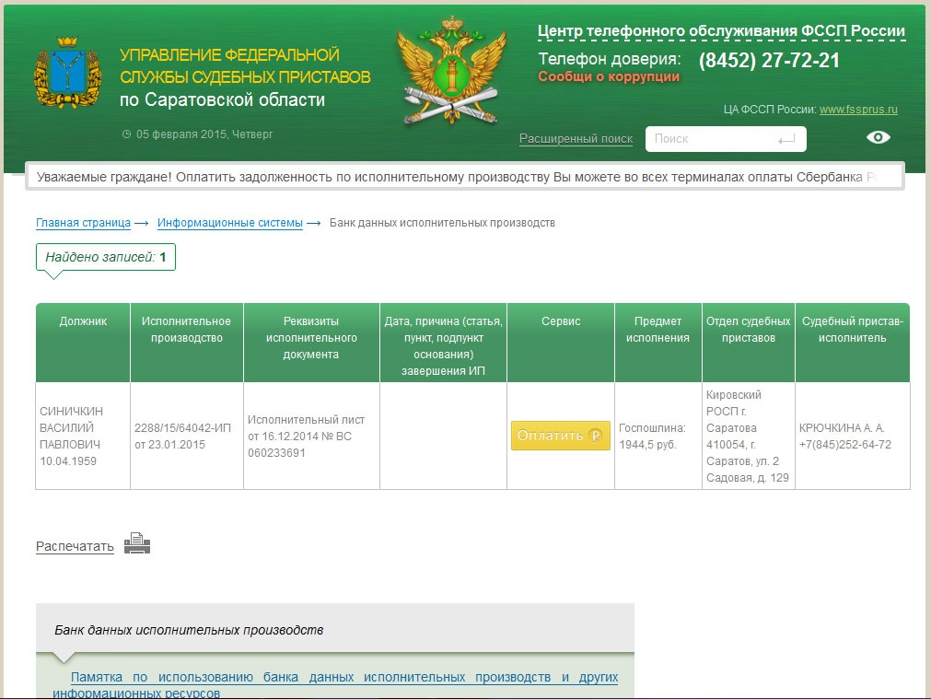Click the Должник column header

tap(83, 321)
